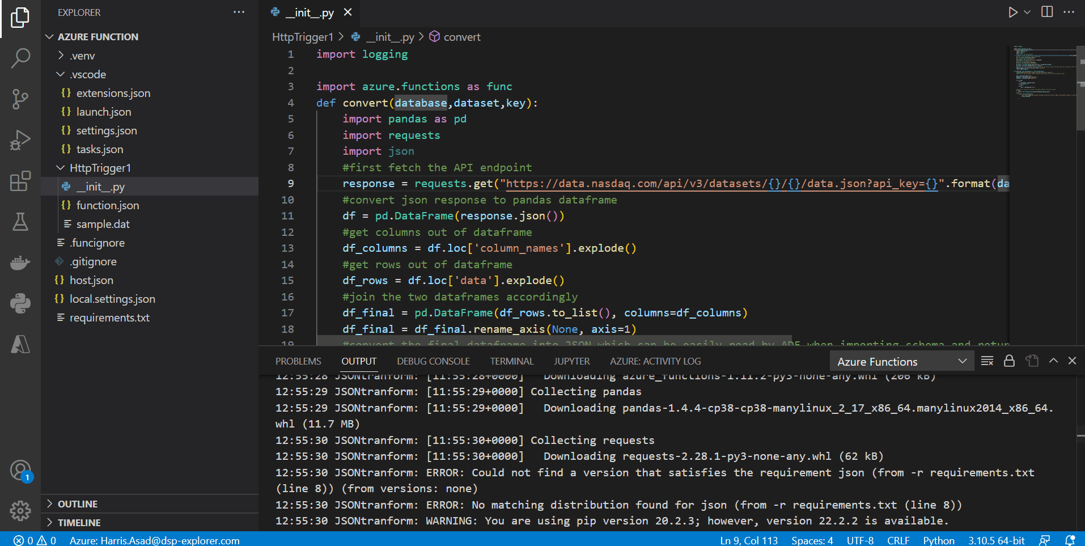Image resolution: width=1085 pixels, height=546 pixels.
Task: Open the Search view in activity bar
Action: pyautogui.click(x=20, y=58)
